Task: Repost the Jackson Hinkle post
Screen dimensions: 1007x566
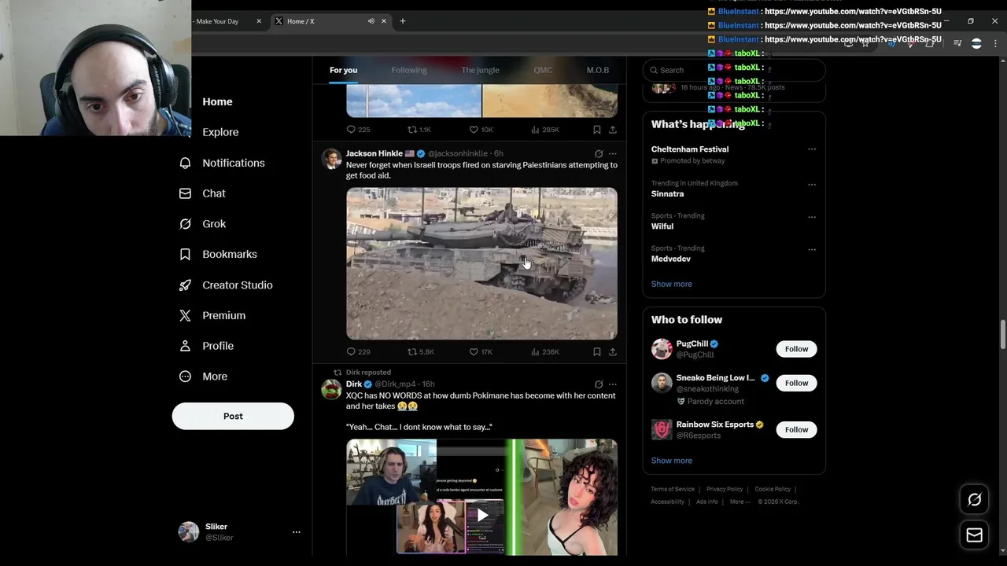Action: coord(412,351)
